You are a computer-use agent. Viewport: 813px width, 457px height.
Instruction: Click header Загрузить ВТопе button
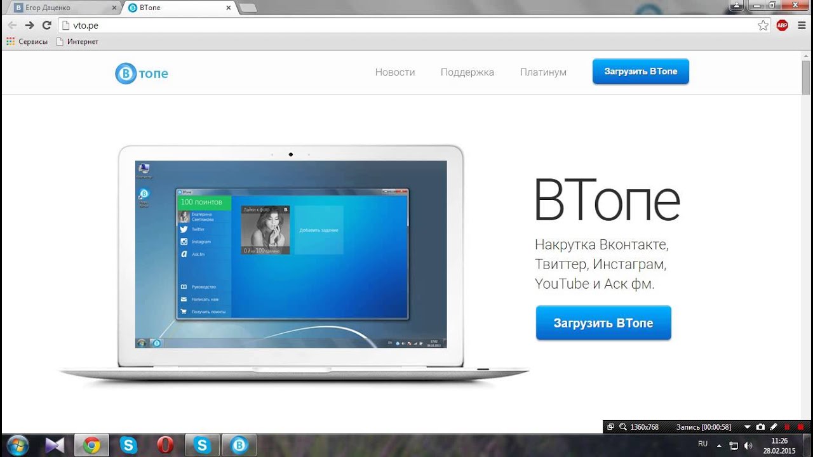(x=641, y=71)
